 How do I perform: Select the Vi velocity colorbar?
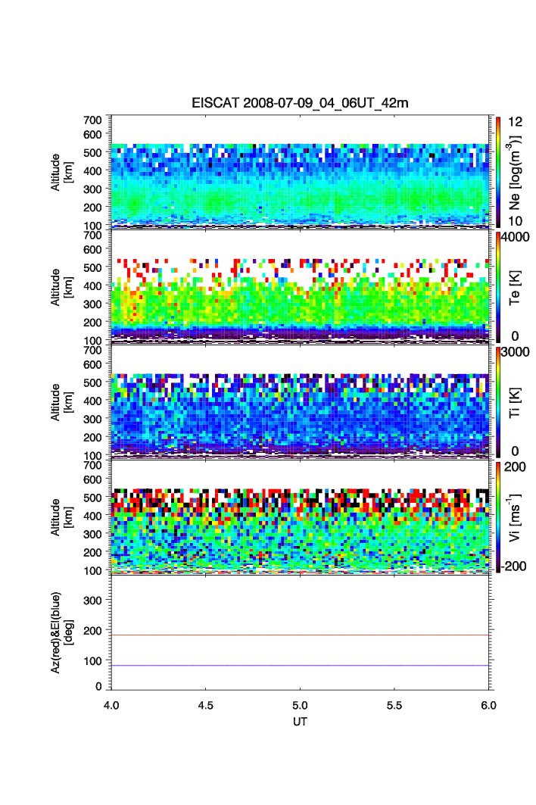[497, 517]
